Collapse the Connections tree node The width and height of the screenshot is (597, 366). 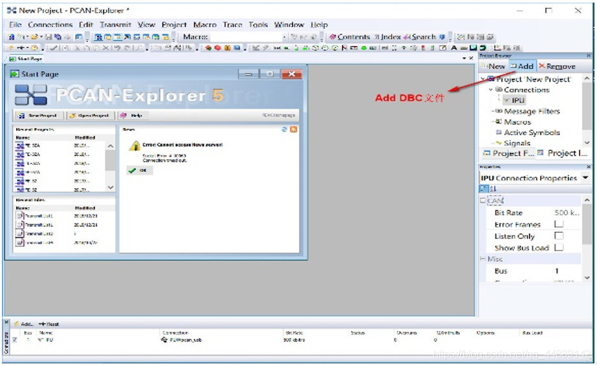tap(491, 90)
